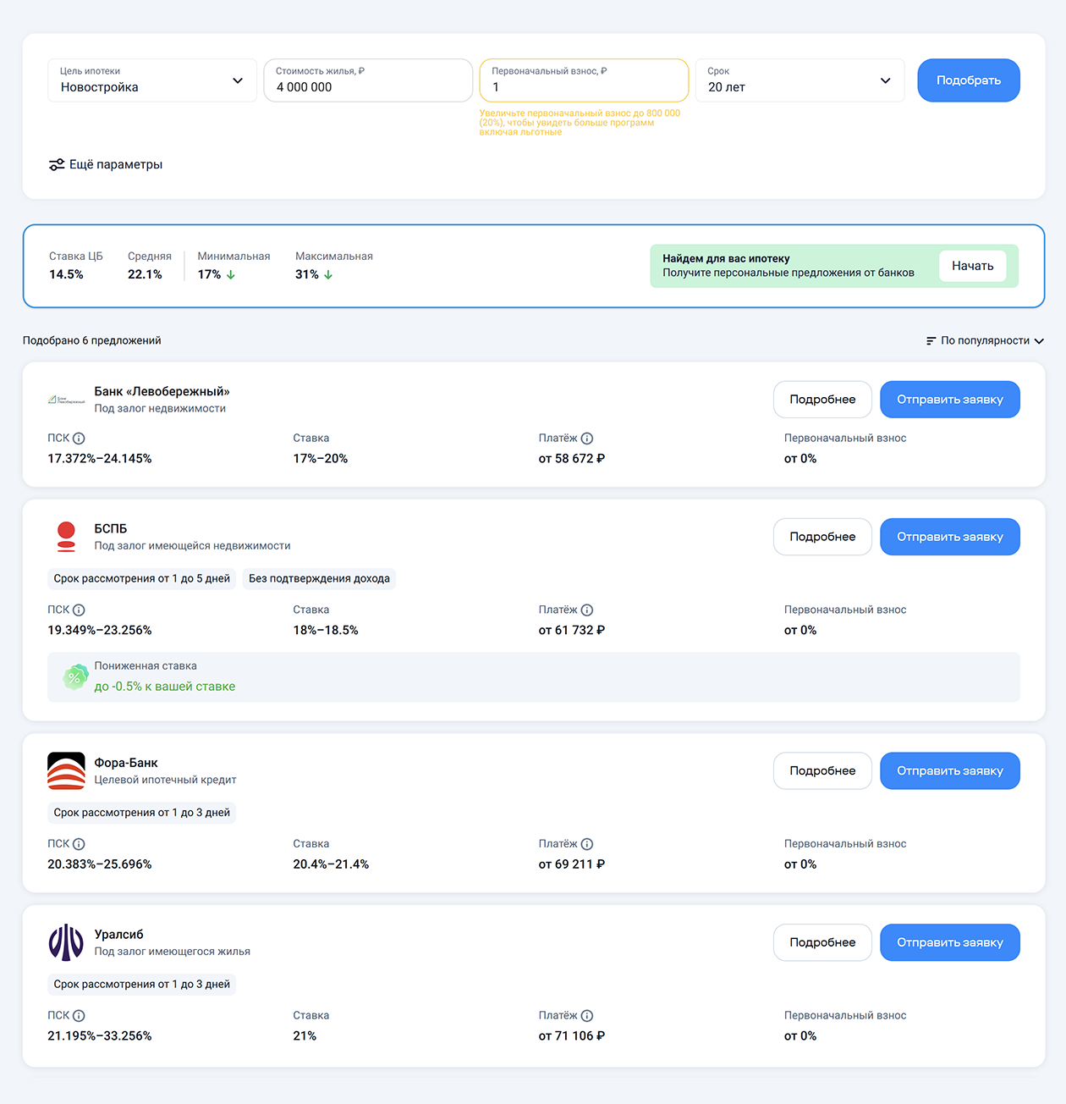Open Подробнее for БСПБ
The width and height of the screenshot is (1066, 1104).
[x=822, y=537]
